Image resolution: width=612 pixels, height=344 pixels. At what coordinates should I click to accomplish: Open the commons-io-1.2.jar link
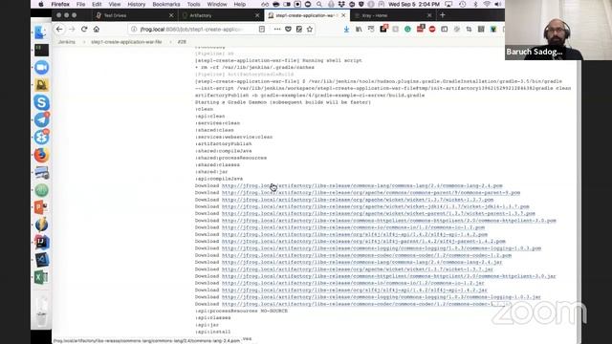click(x=353, y=283)
